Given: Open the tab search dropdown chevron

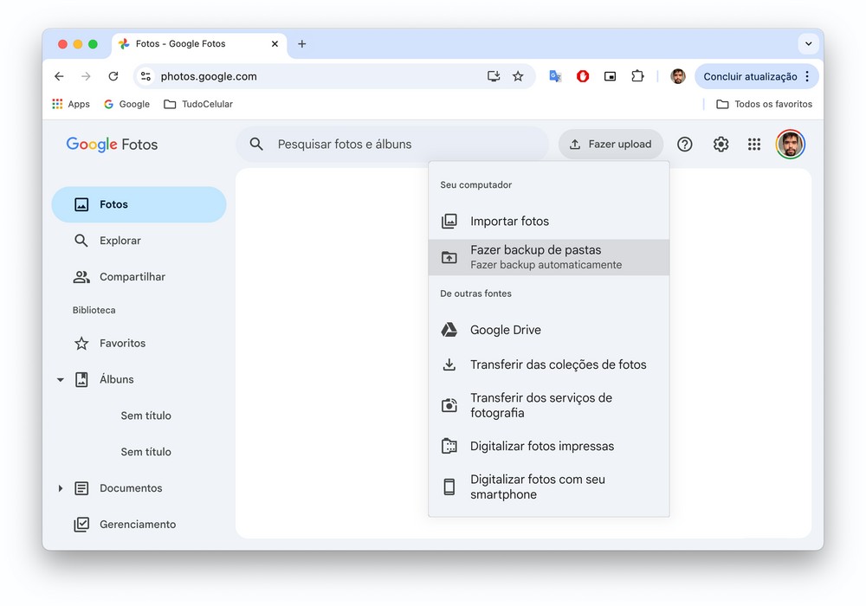Looking at the screenshot, I should click(808, 44).
